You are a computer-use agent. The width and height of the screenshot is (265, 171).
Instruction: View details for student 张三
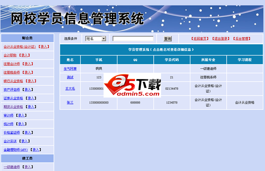[x=70, y=102]
